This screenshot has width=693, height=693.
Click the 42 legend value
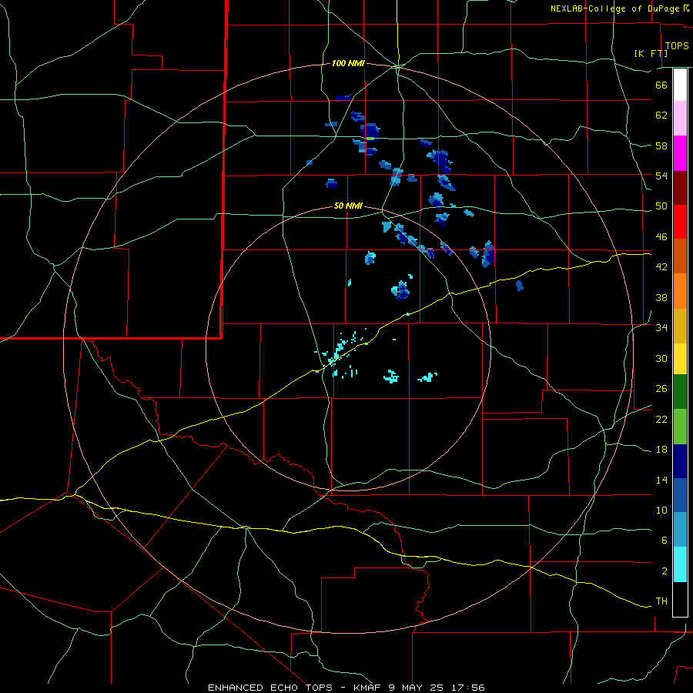point(661,267)
